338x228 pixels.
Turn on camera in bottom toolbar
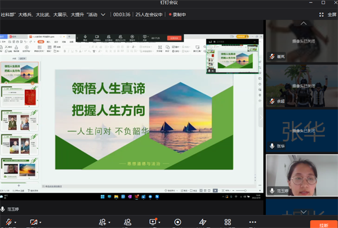(34, 222)
